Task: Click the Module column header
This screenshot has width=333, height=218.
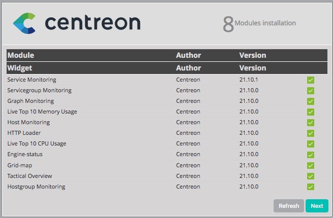Action: [x=21, y=55]
